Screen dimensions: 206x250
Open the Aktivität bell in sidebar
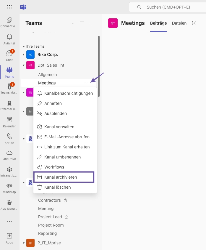(9, 39)
